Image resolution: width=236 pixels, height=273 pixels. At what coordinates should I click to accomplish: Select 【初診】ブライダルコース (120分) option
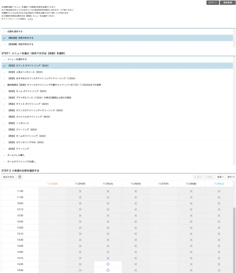click(40, 98)
